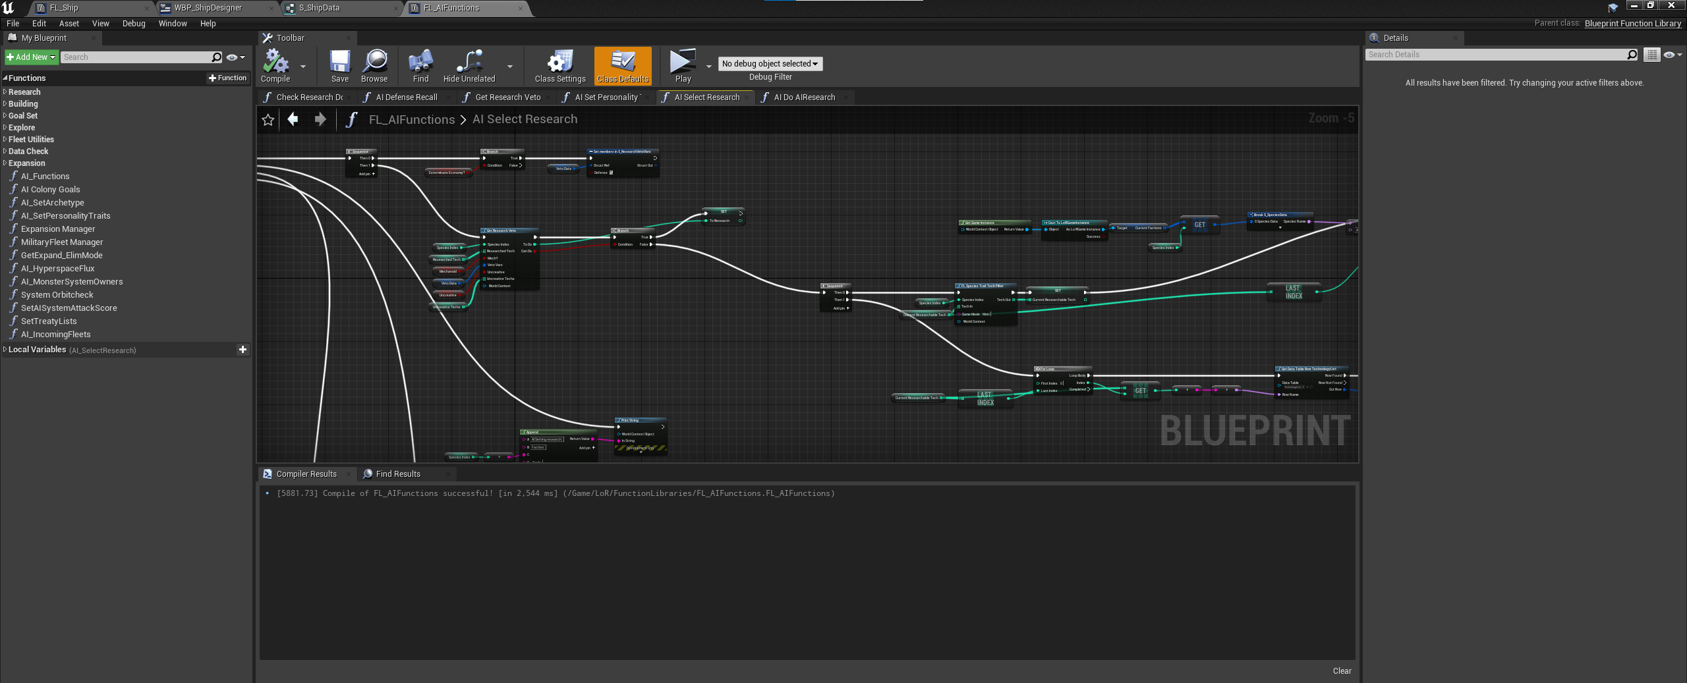This screenshot has width=1687, height=683.
Task: Open Add New dropdown
Action: point(31,57)
